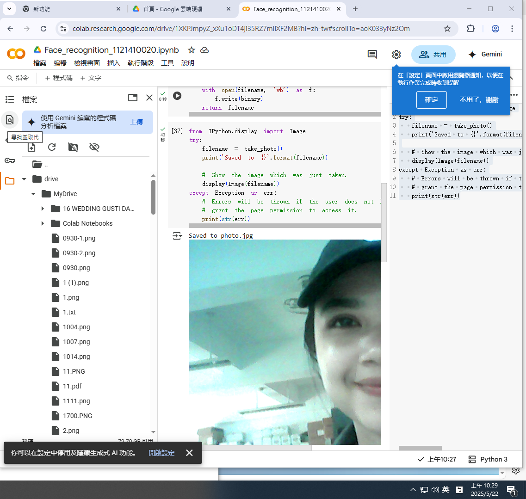Screen dimensions: 526x499
Task: Expand the 16 WEDDING GUSTI folder
Action: (43, 209)
